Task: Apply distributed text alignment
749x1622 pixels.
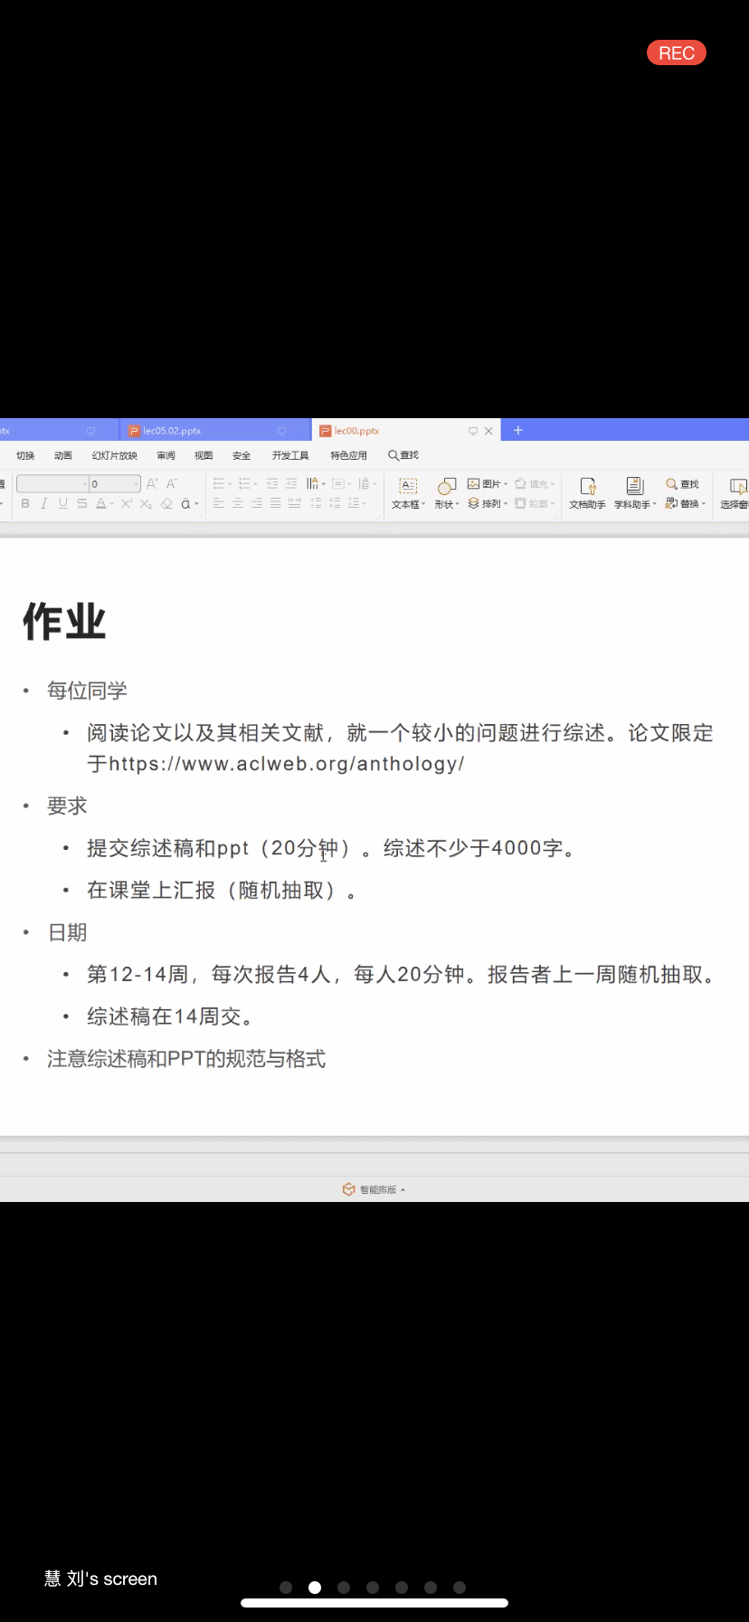Action: (x=295, y=503)
